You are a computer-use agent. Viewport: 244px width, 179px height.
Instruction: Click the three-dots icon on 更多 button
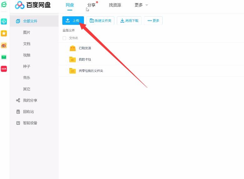pos(149,21)
